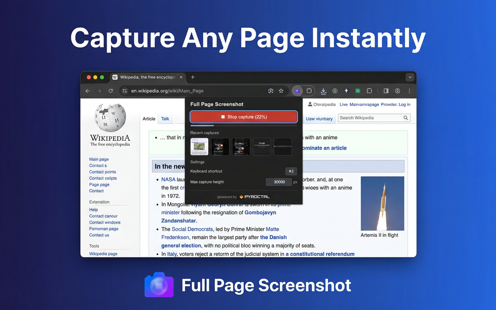Open the fifth recent capture thumbnail
The height and width of the screenshot is (310, 496).
(x=283, y=146)
